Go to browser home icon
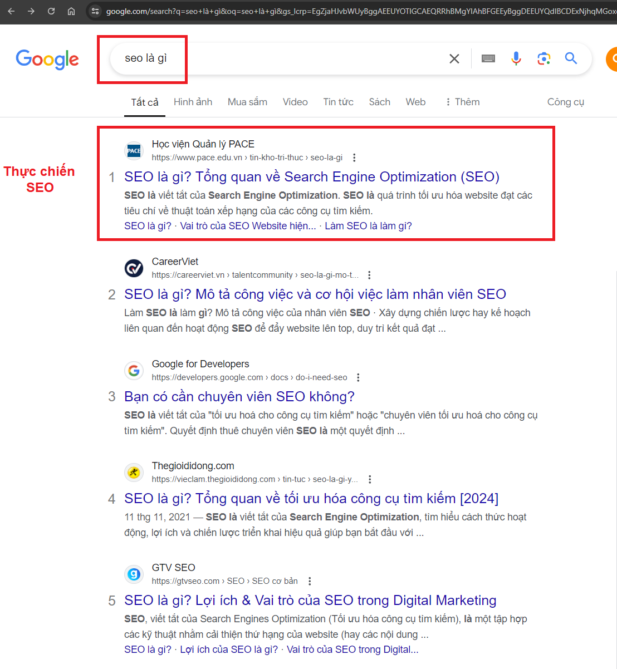617x669 pixels. (x=71, y=11)
